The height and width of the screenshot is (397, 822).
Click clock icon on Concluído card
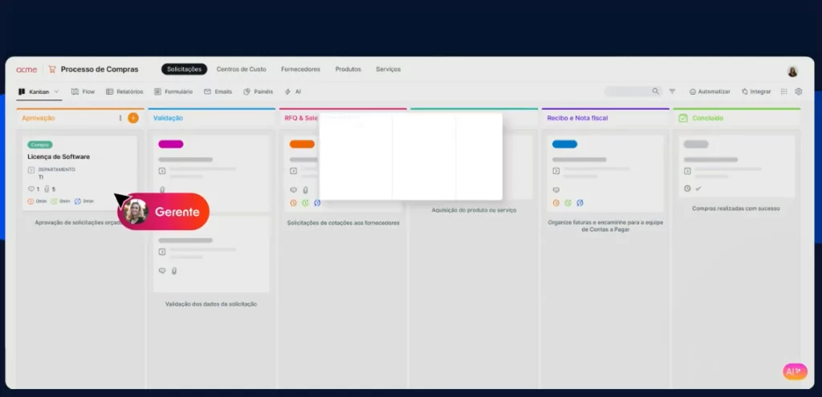687,188
